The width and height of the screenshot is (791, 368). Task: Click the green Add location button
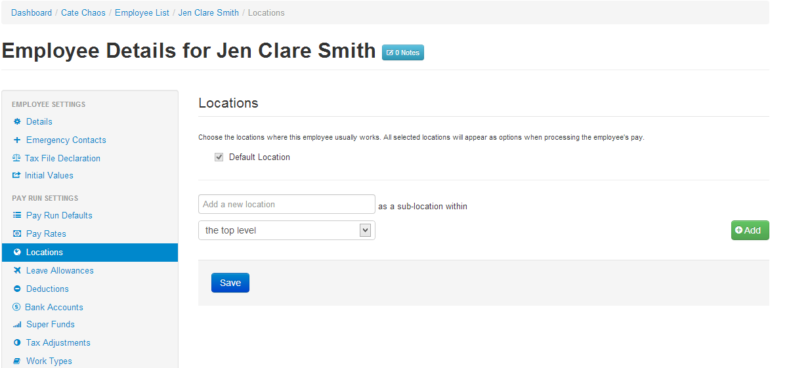coord(750,230)
